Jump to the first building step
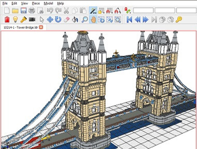This screenshot has width=197, height=149. 129,20
